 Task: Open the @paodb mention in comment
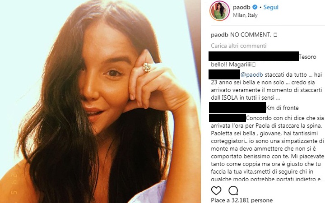coord(251,75)
